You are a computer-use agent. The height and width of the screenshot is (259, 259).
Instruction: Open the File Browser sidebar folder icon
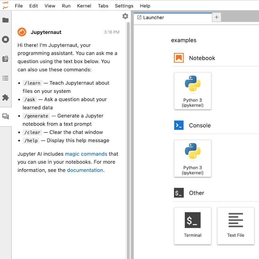[x=6, y=20]
